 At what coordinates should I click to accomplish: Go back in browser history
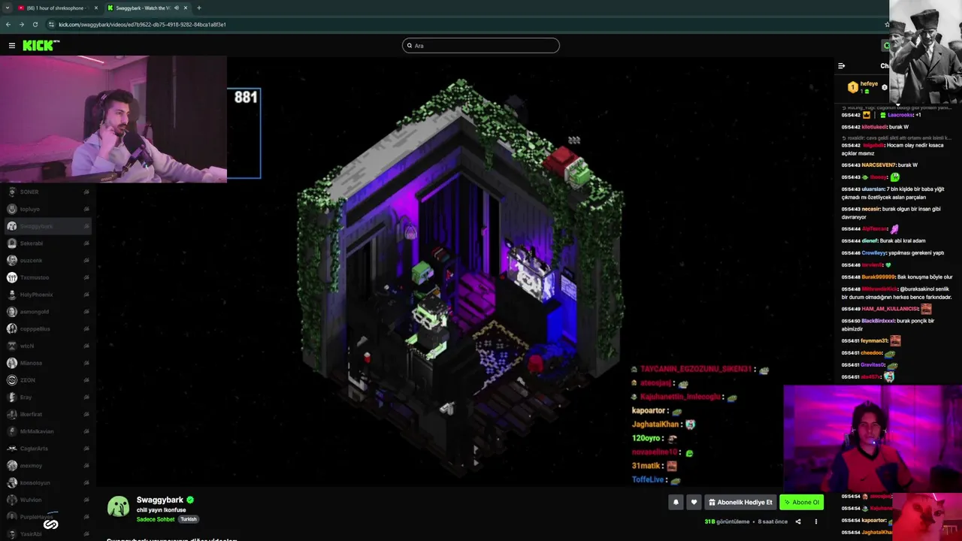pos(8,24)
